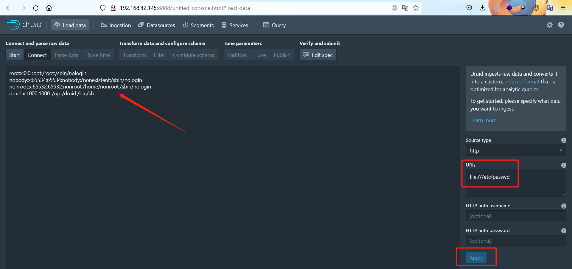Select the Edit spec step
Image resolution: width=572 pixels, height=269 pixels.
[318, 55]
